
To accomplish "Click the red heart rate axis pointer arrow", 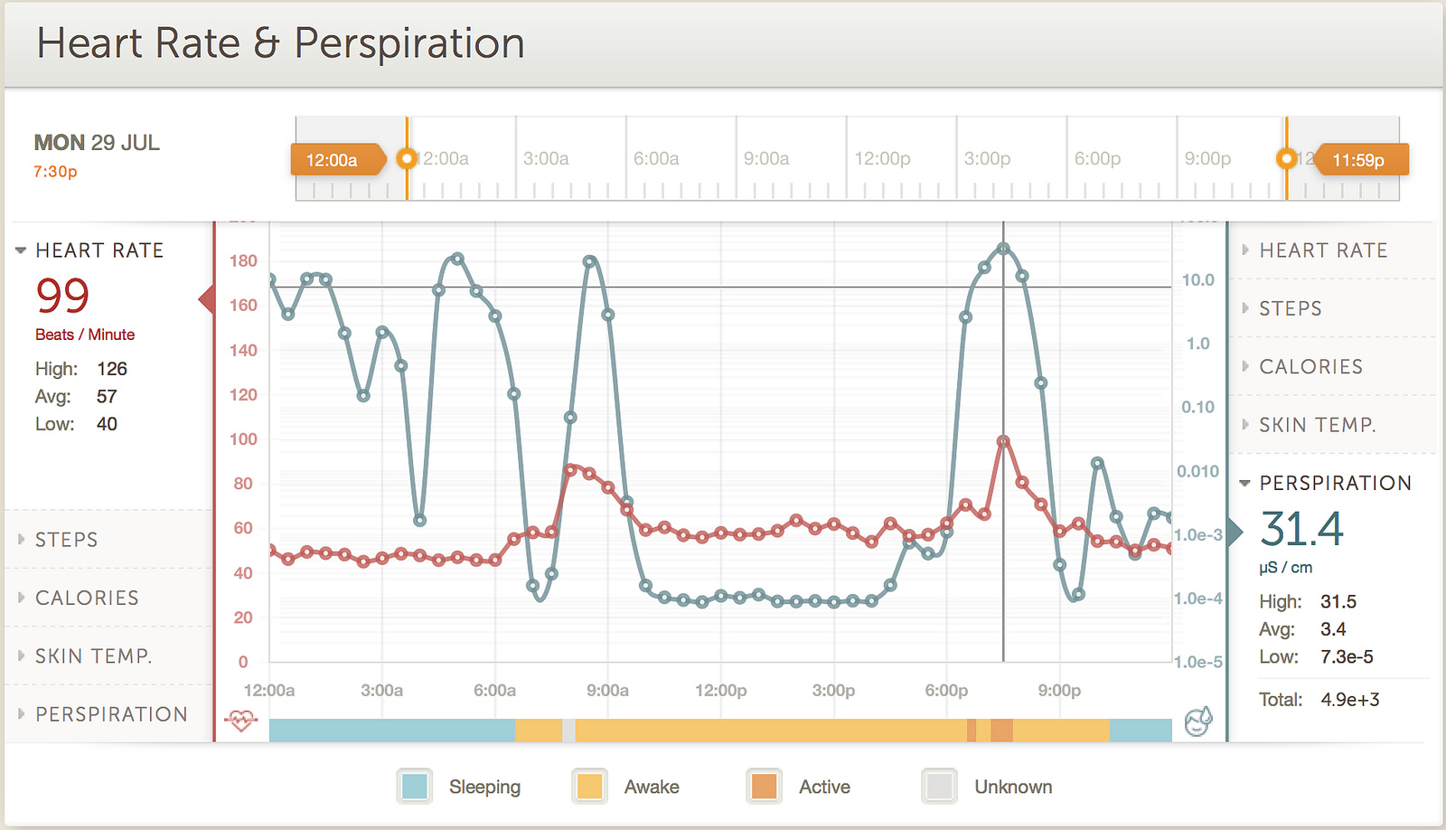I will [x=206, y=298].
